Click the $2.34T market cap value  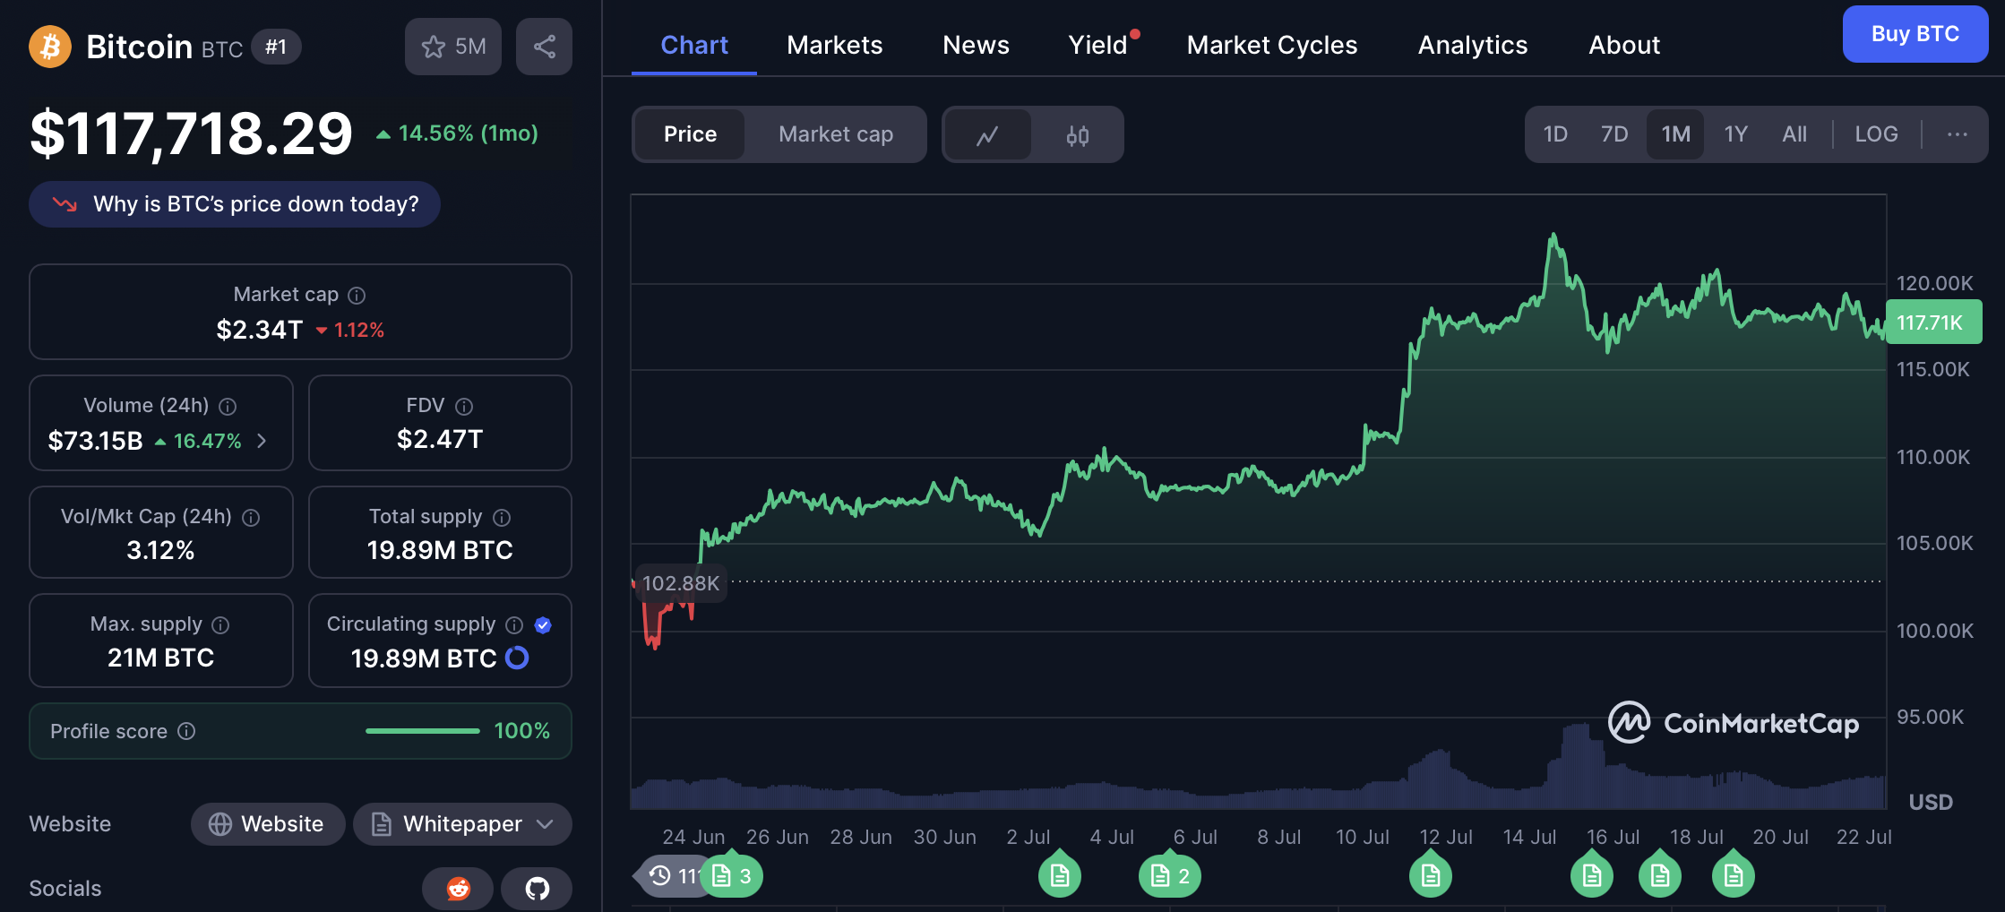(x=260, y=330)
